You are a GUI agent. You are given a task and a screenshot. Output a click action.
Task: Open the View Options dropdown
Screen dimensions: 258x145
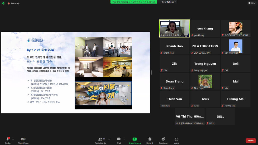pyautogui.click(x=169, y=2)
